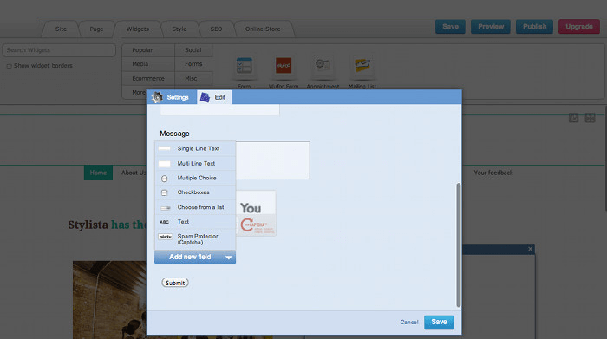Close the dark panel with X
The height and width of the screenshot is (339, 607).
[531, 249]
